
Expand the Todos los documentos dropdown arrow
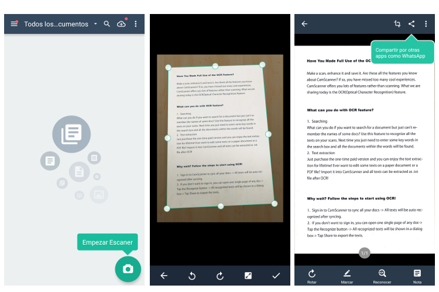[95, 24]
